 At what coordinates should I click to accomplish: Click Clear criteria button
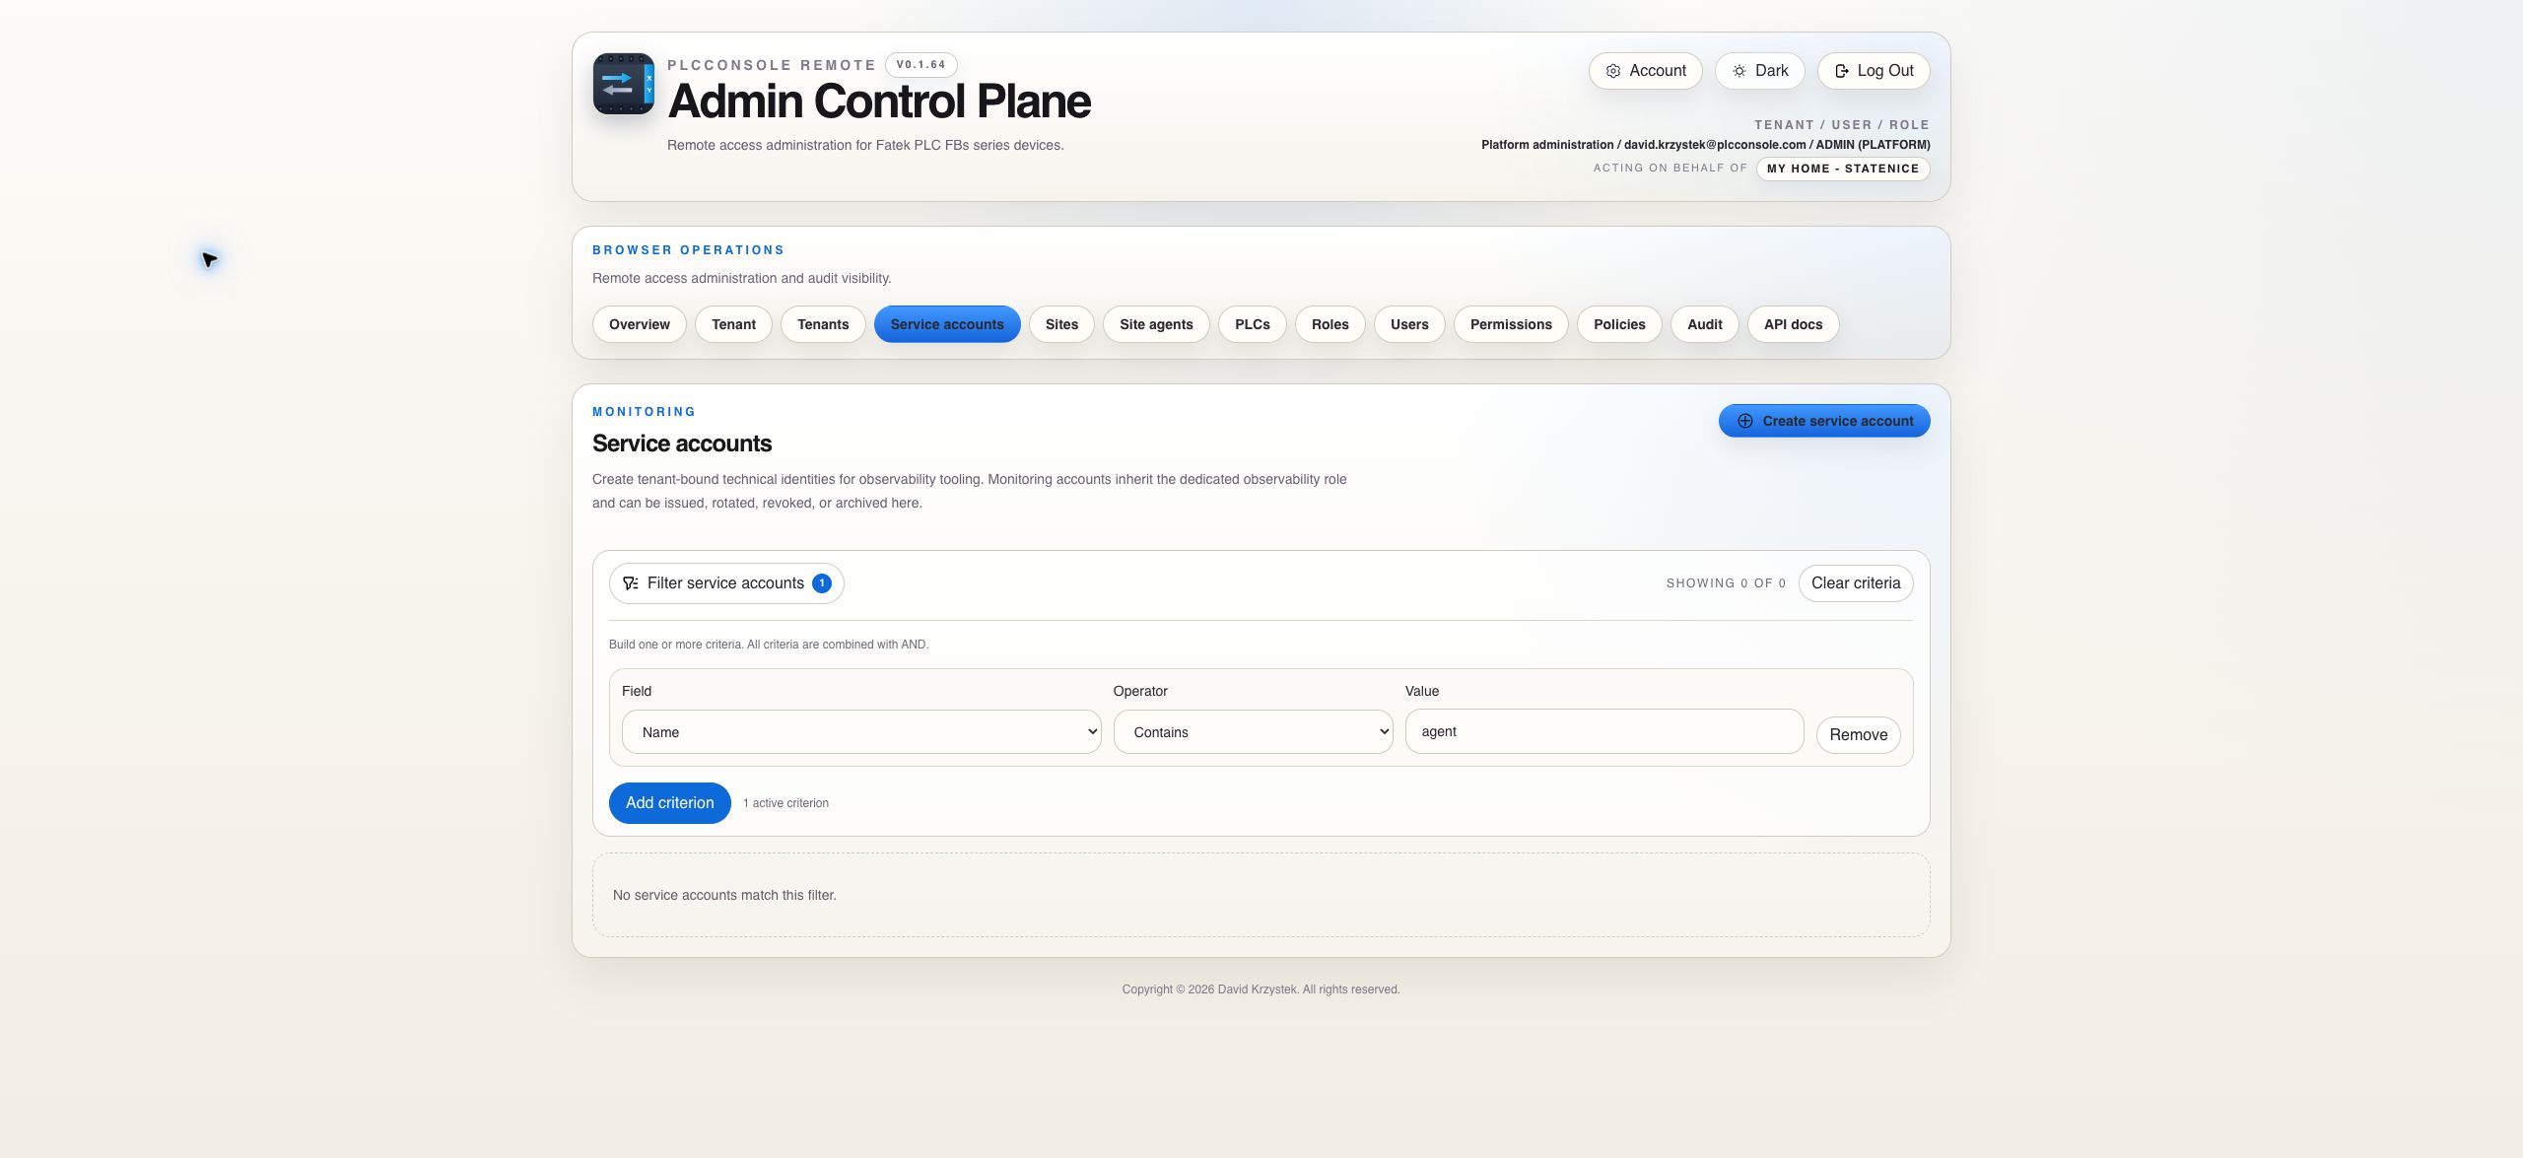point(1856,583)
